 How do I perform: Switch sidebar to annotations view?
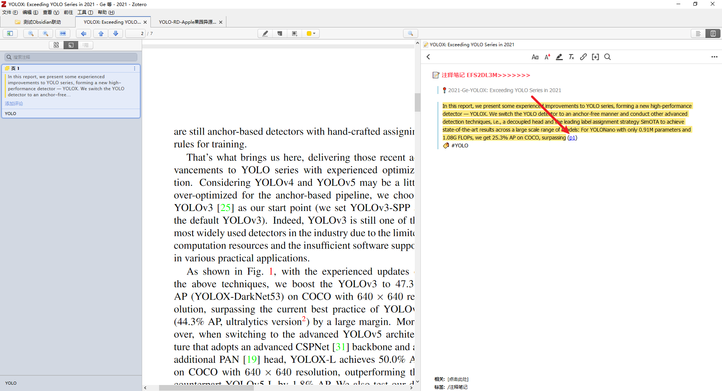71,45
